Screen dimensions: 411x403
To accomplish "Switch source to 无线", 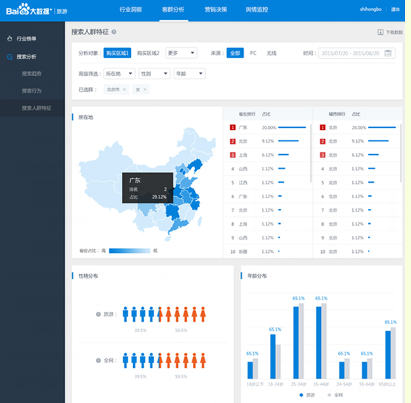I will [x=271, y=53].
